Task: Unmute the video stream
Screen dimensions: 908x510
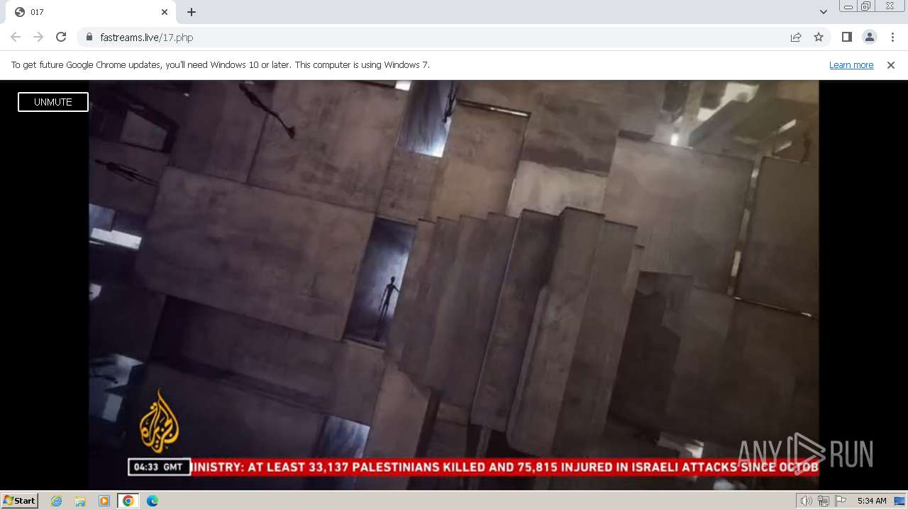Action: click(53, 102)
